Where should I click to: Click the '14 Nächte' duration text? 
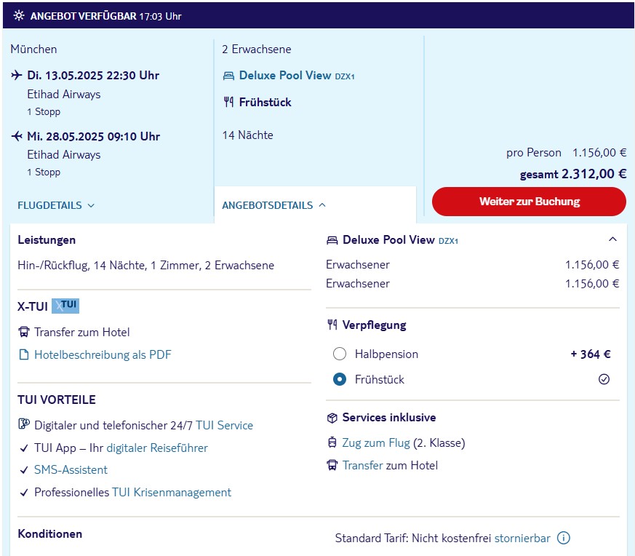coord(247,135)
